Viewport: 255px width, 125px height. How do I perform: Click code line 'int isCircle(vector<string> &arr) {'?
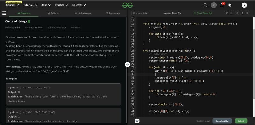coord(169,51)
